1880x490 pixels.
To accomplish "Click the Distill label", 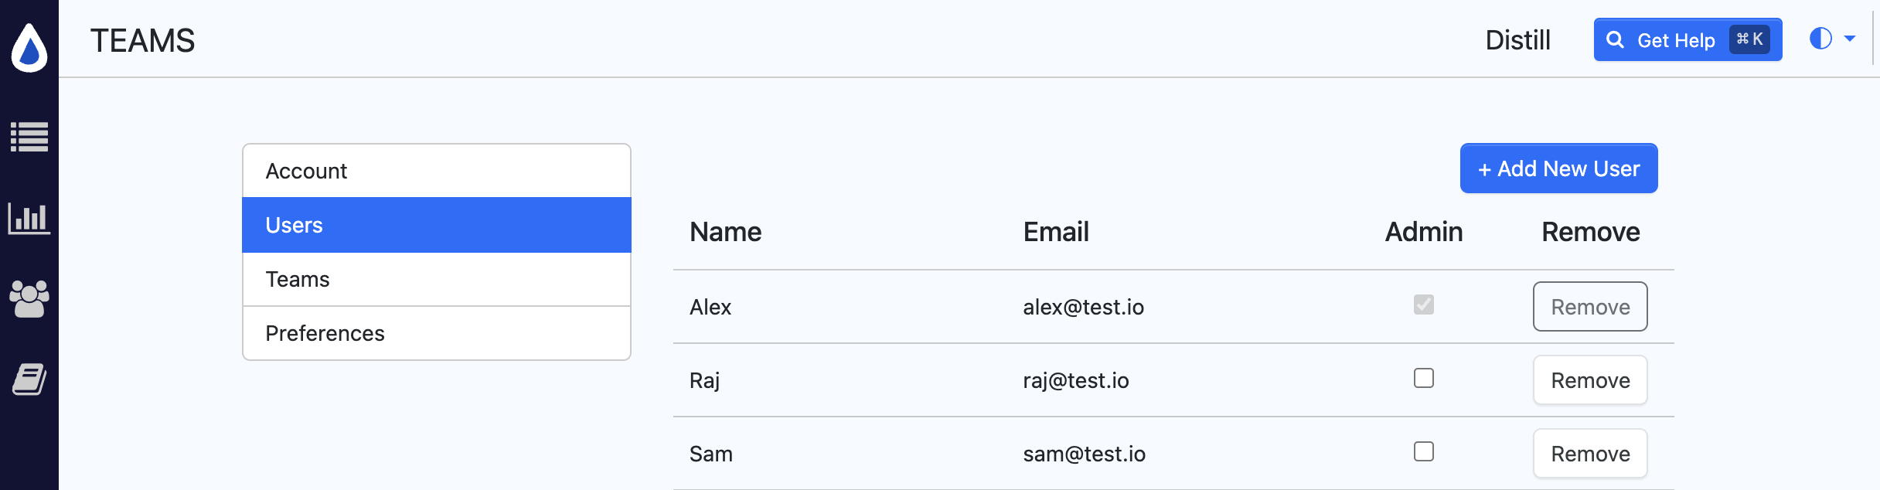I will tap(1517, 39).
